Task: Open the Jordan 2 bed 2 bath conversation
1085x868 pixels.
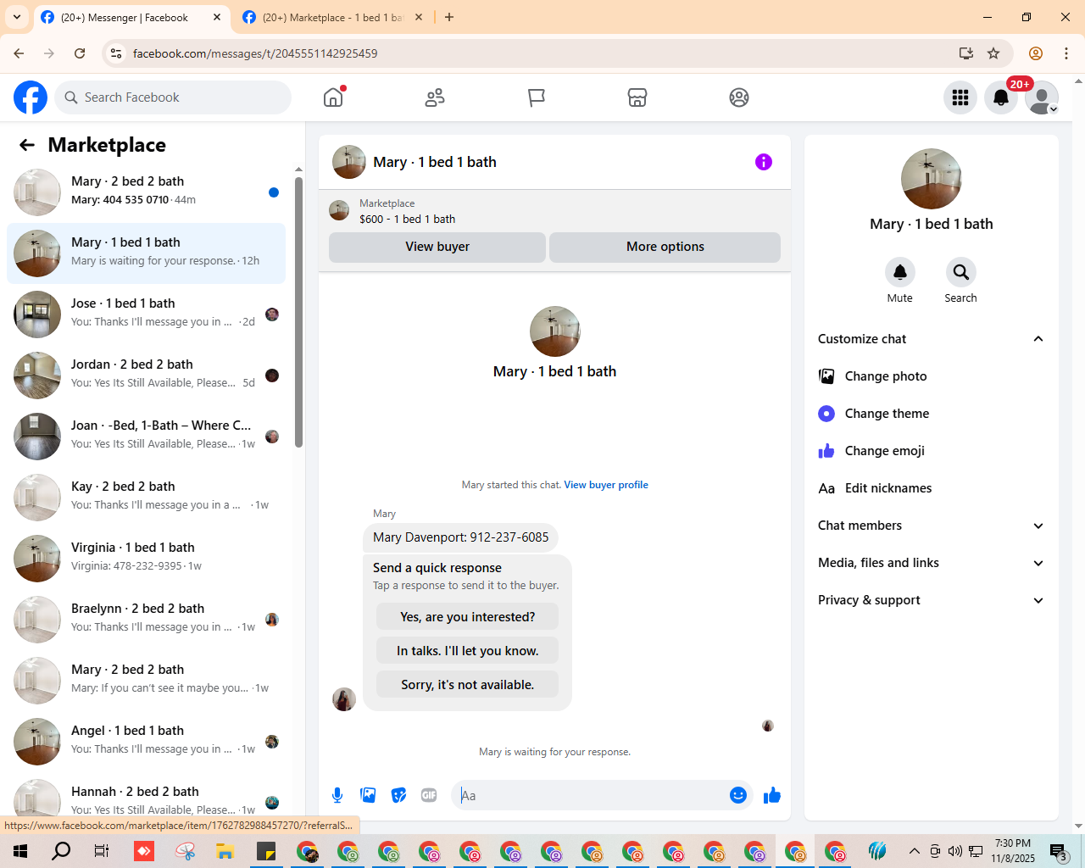Action: click(146, 376)
